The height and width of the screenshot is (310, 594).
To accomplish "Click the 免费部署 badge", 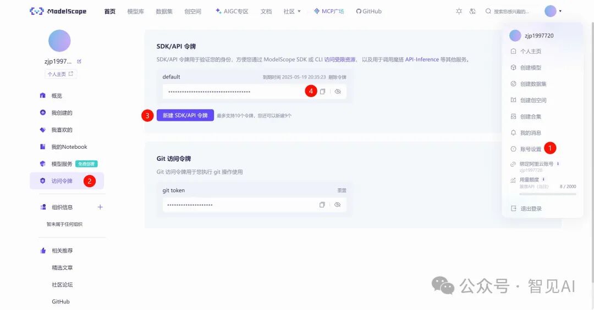I will (x=86, y=164).
